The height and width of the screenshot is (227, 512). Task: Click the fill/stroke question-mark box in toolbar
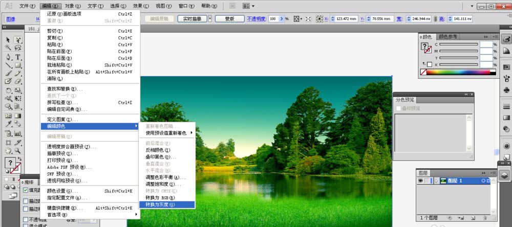coord(10,162)
